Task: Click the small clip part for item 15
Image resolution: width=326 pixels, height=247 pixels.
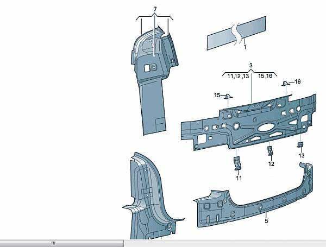Action: [229, 97]
